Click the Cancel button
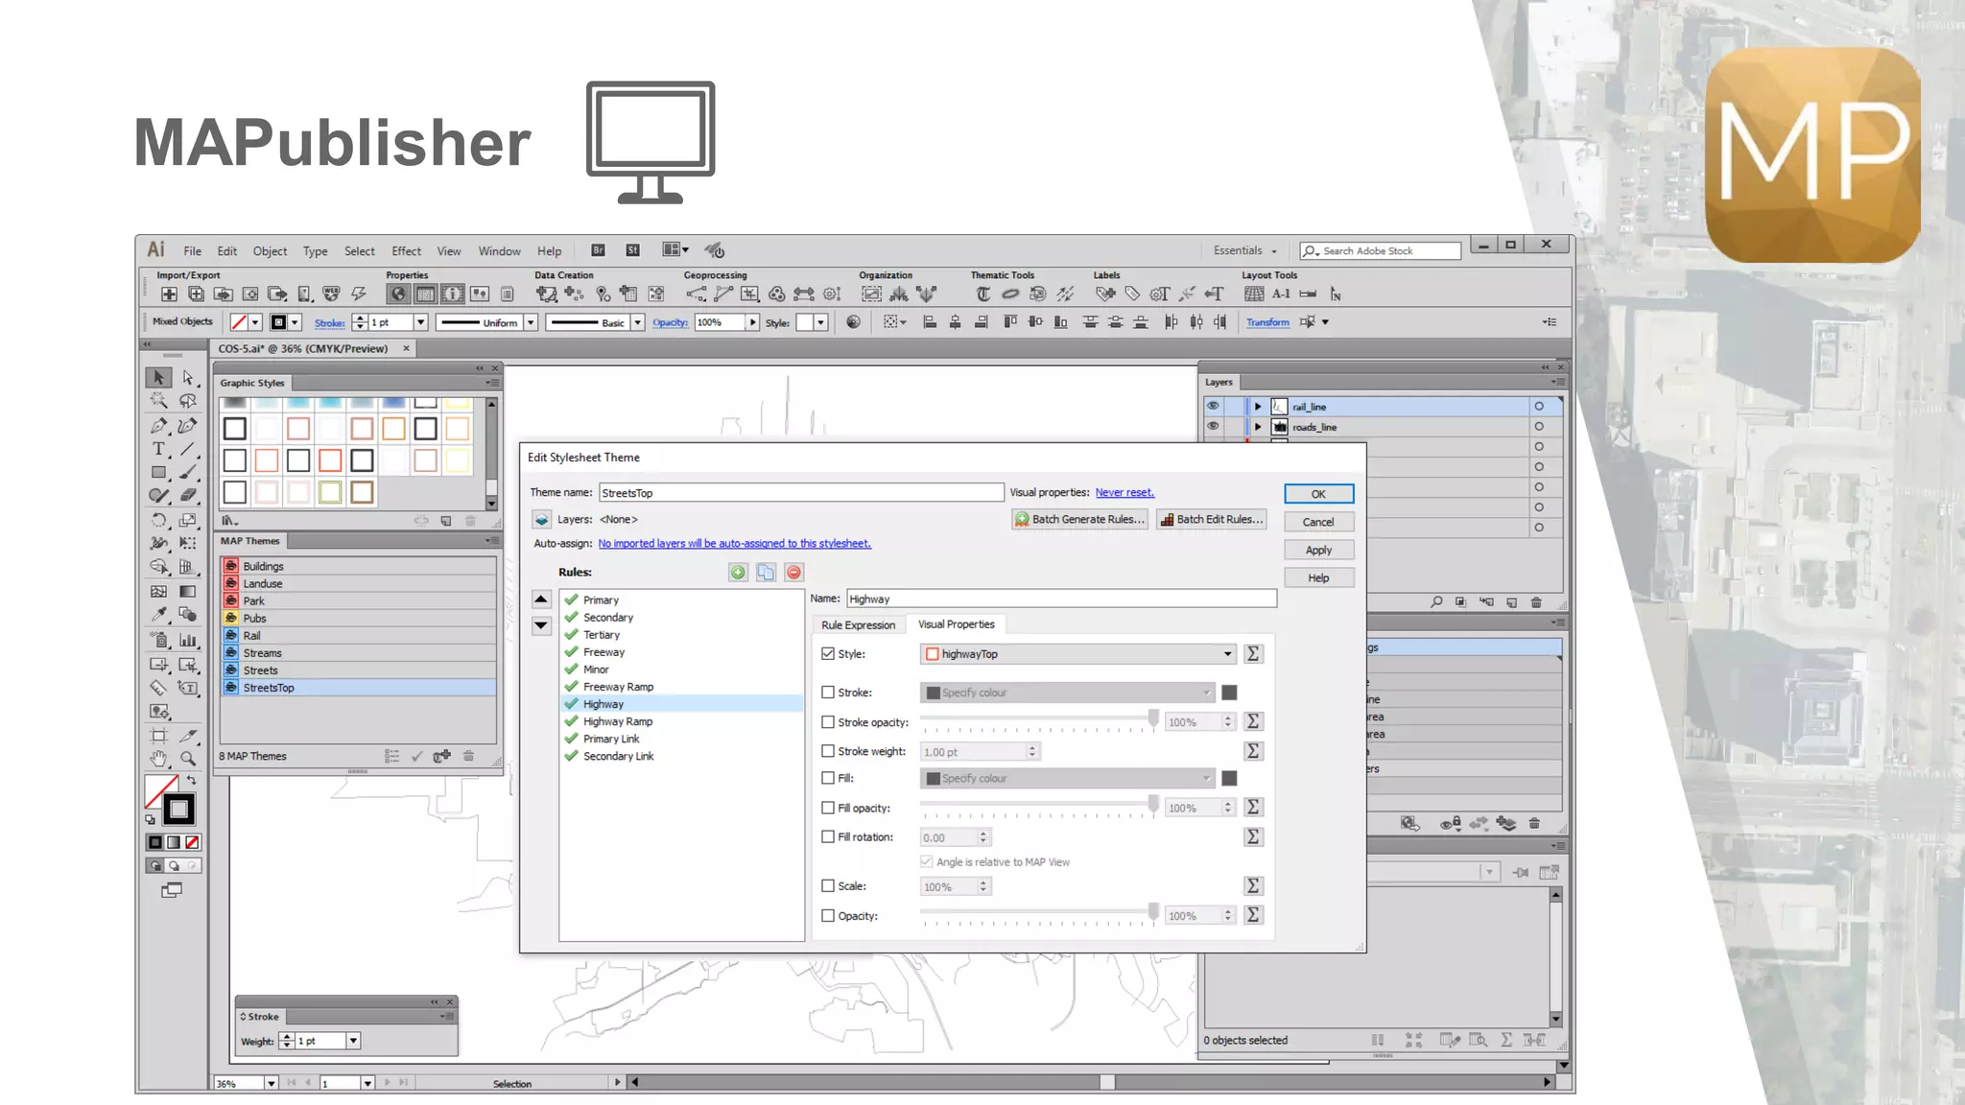Image resolution: width=1965 pixels, height=1105 pixels. [x=1318, y=522]
